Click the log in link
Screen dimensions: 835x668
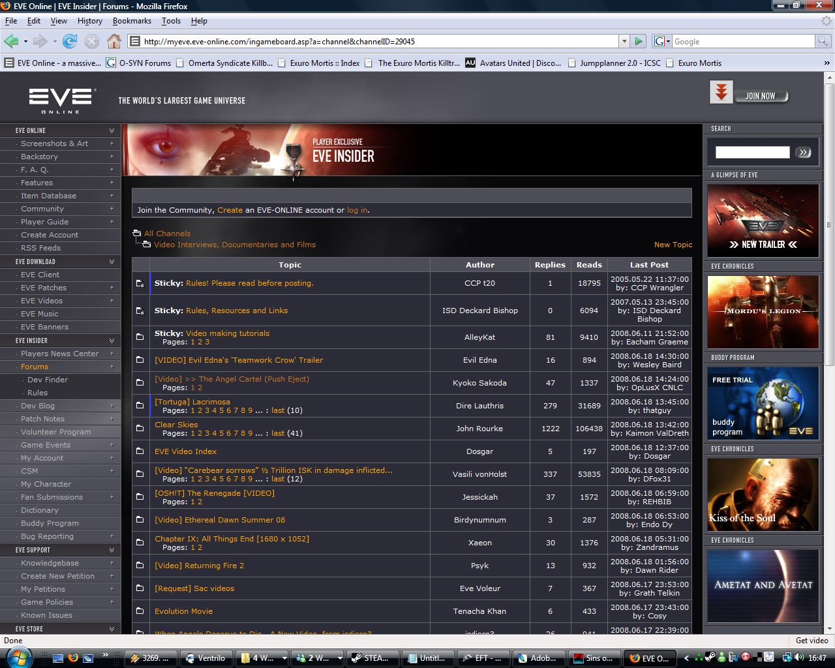click(x=357, y=210)
